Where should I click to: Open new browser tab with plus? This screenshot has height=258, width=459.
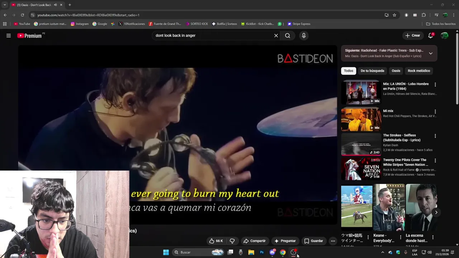click(70, 5)
